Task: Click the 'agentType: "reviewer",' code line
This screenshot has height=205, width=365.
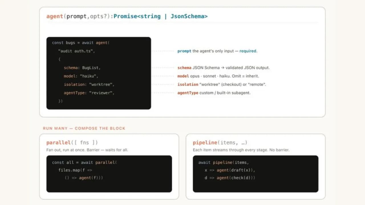Action: coord(89,93)
